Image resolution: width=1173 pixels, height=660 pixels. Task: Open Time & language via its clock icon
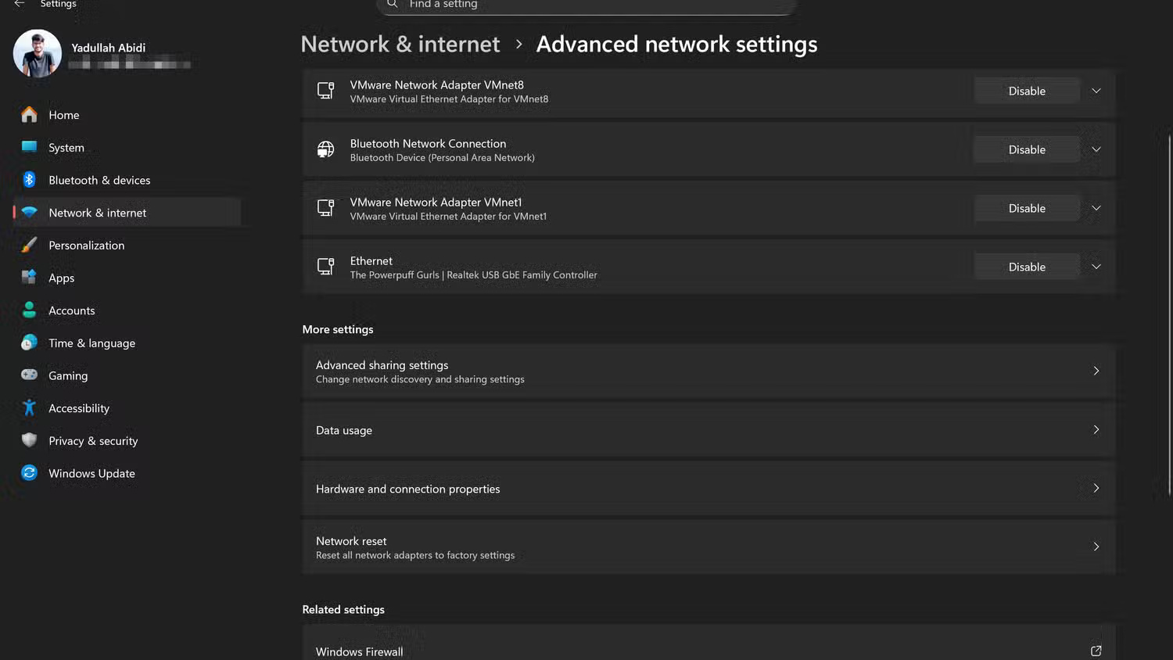point(29,343)
